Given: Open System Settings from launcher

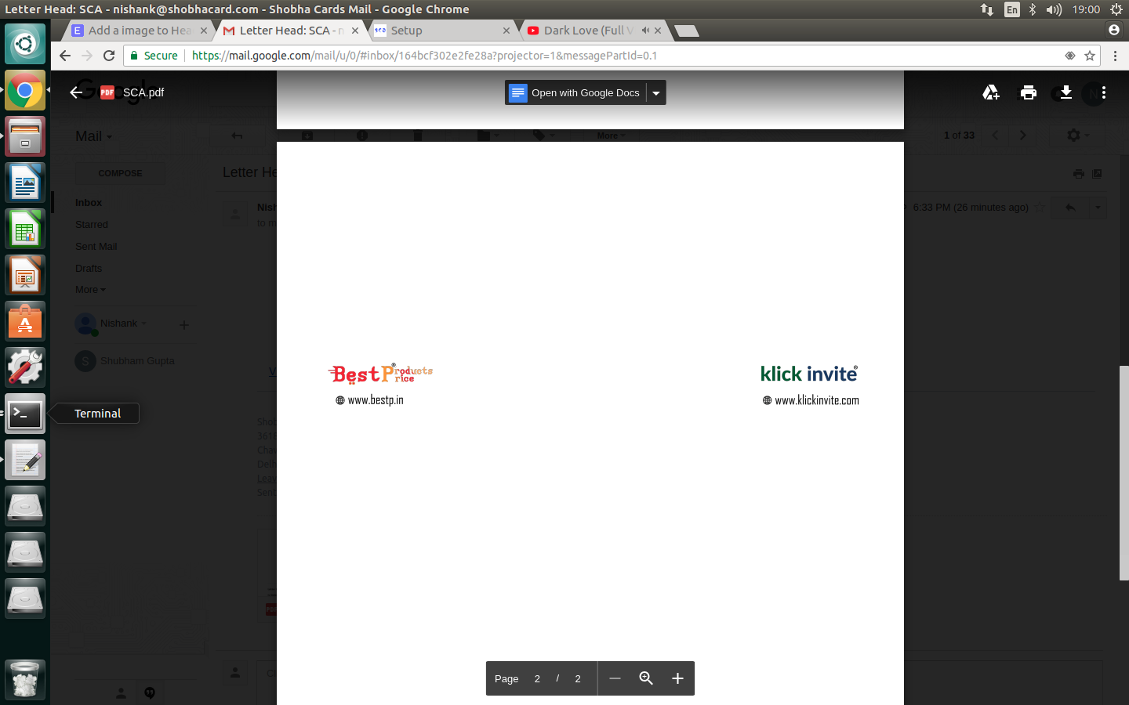Looking at the screenshot, I should 25,367.
